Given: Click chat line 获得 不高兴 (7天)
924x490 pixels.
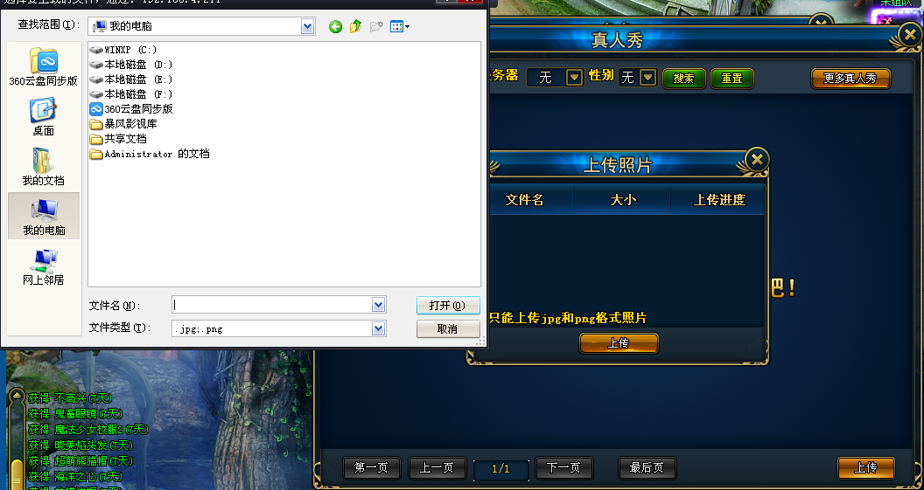Looking at the screenshot, I should tap(70, 398).
